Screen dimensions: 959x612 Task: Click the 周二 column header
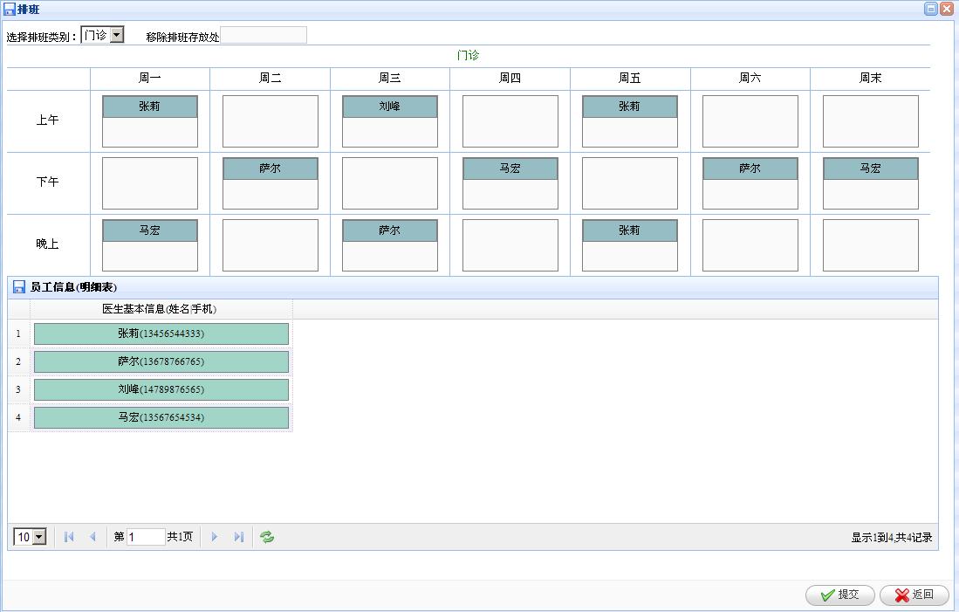(x=271, y=79)
